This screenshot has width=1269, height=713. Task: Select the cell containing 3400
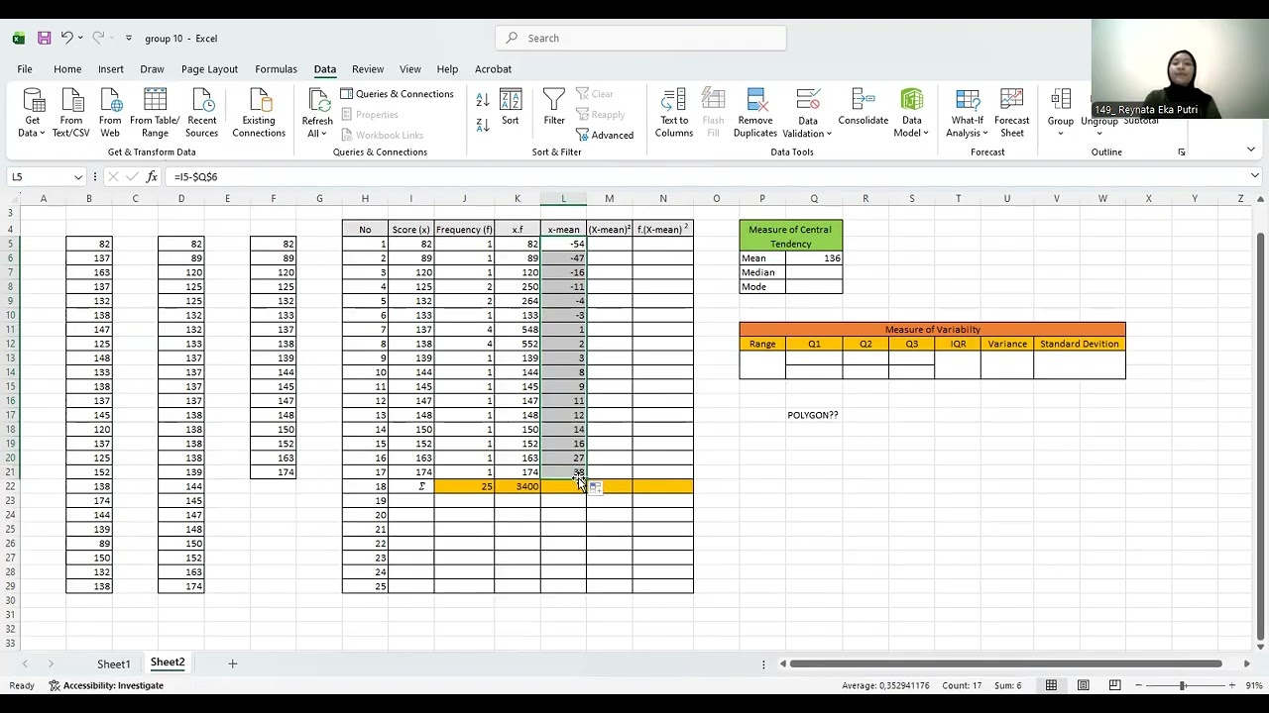coord(518,486)
